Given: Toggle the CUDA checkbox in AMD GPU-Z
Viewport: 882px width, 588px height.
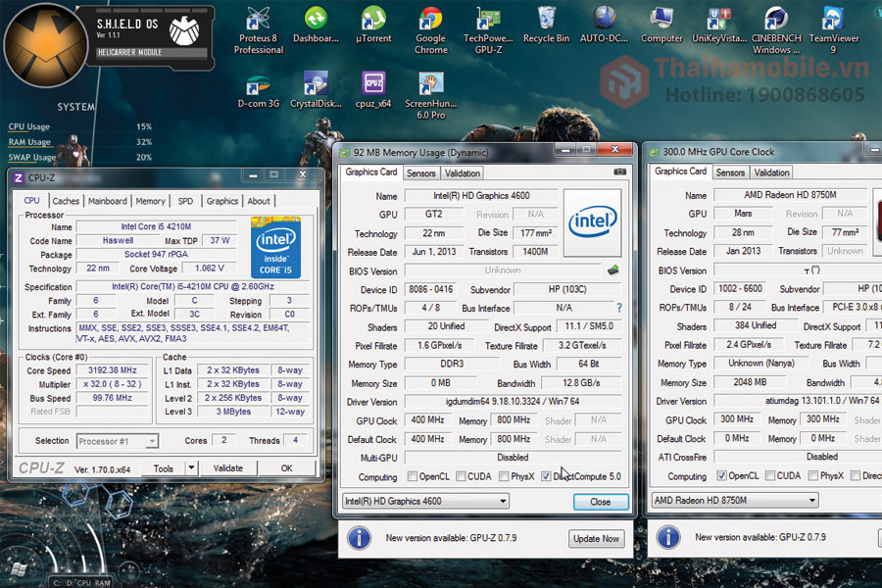Looking at the screenshot, I should [x=770, y=475].
